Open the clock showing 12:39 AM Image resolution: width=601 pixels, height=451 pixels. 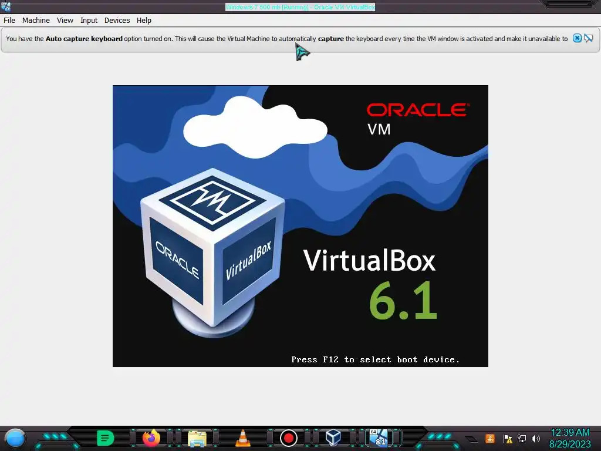(x=570, y=438)
